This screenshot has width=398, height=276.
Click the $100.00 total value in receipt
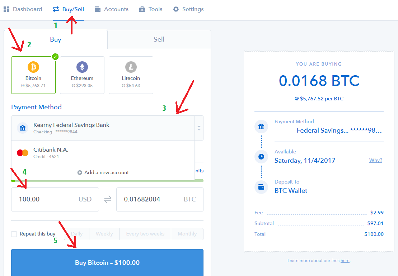click(x=374, y=234)
